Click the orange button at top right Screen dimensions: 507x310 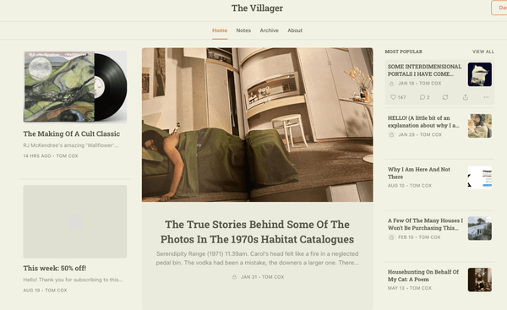[x=499, y=8]
